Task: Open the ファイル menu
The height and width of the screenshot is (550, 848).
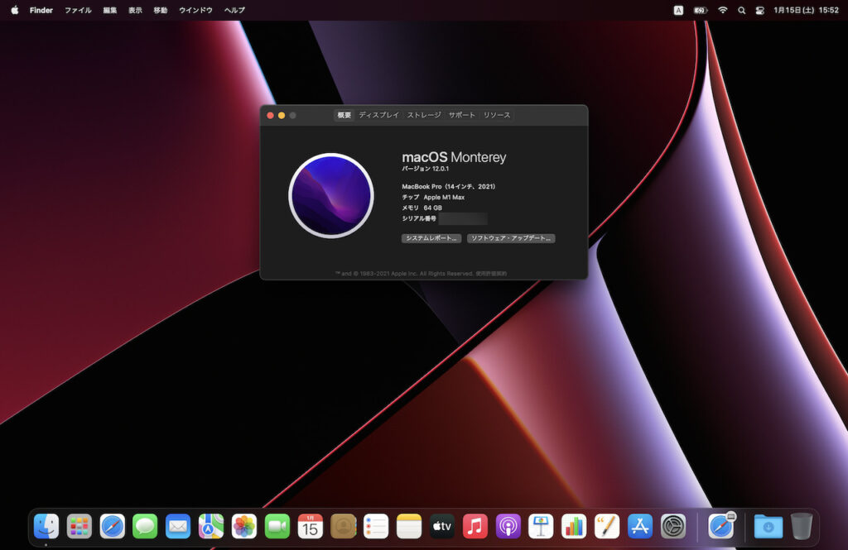Action: coord(78,10)
